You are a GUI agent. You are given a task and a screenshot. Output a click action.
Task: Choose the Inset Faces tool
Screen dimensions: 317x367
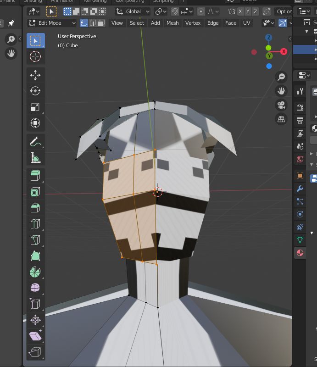tap(35, 192)
